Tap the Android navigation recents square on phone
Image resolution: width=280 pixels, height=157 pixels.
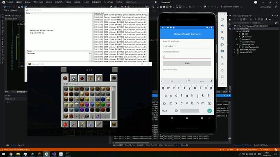click(x=202, y=118)
